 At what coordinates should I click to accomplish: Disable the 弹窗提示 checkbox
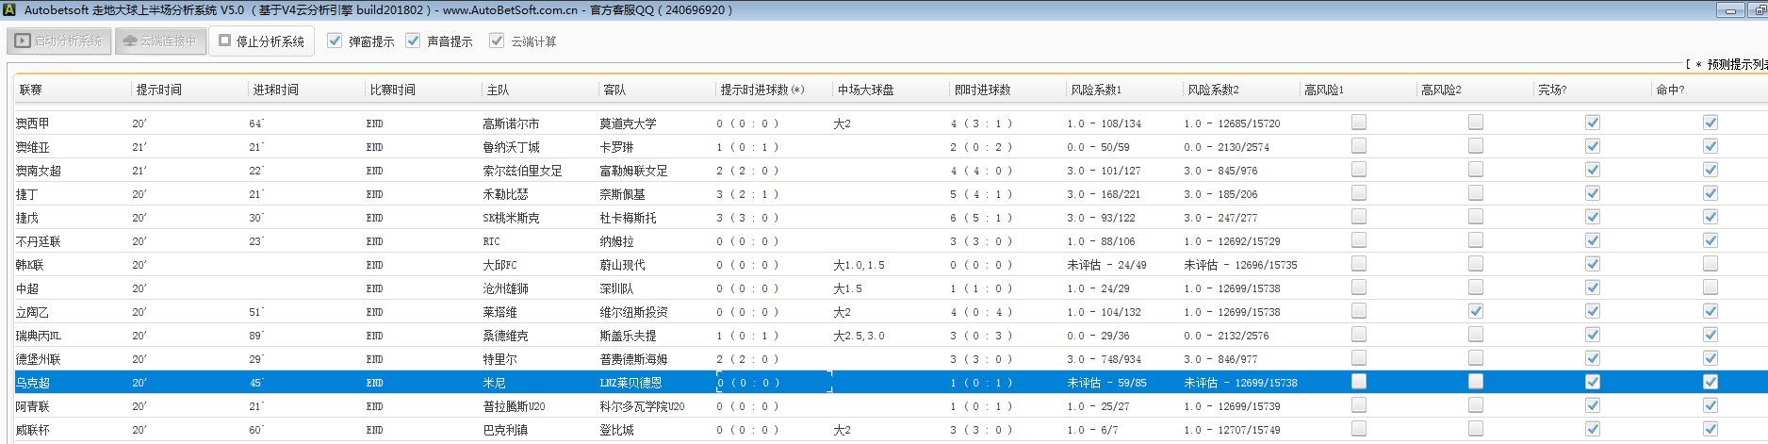click(x=335, y=41)
